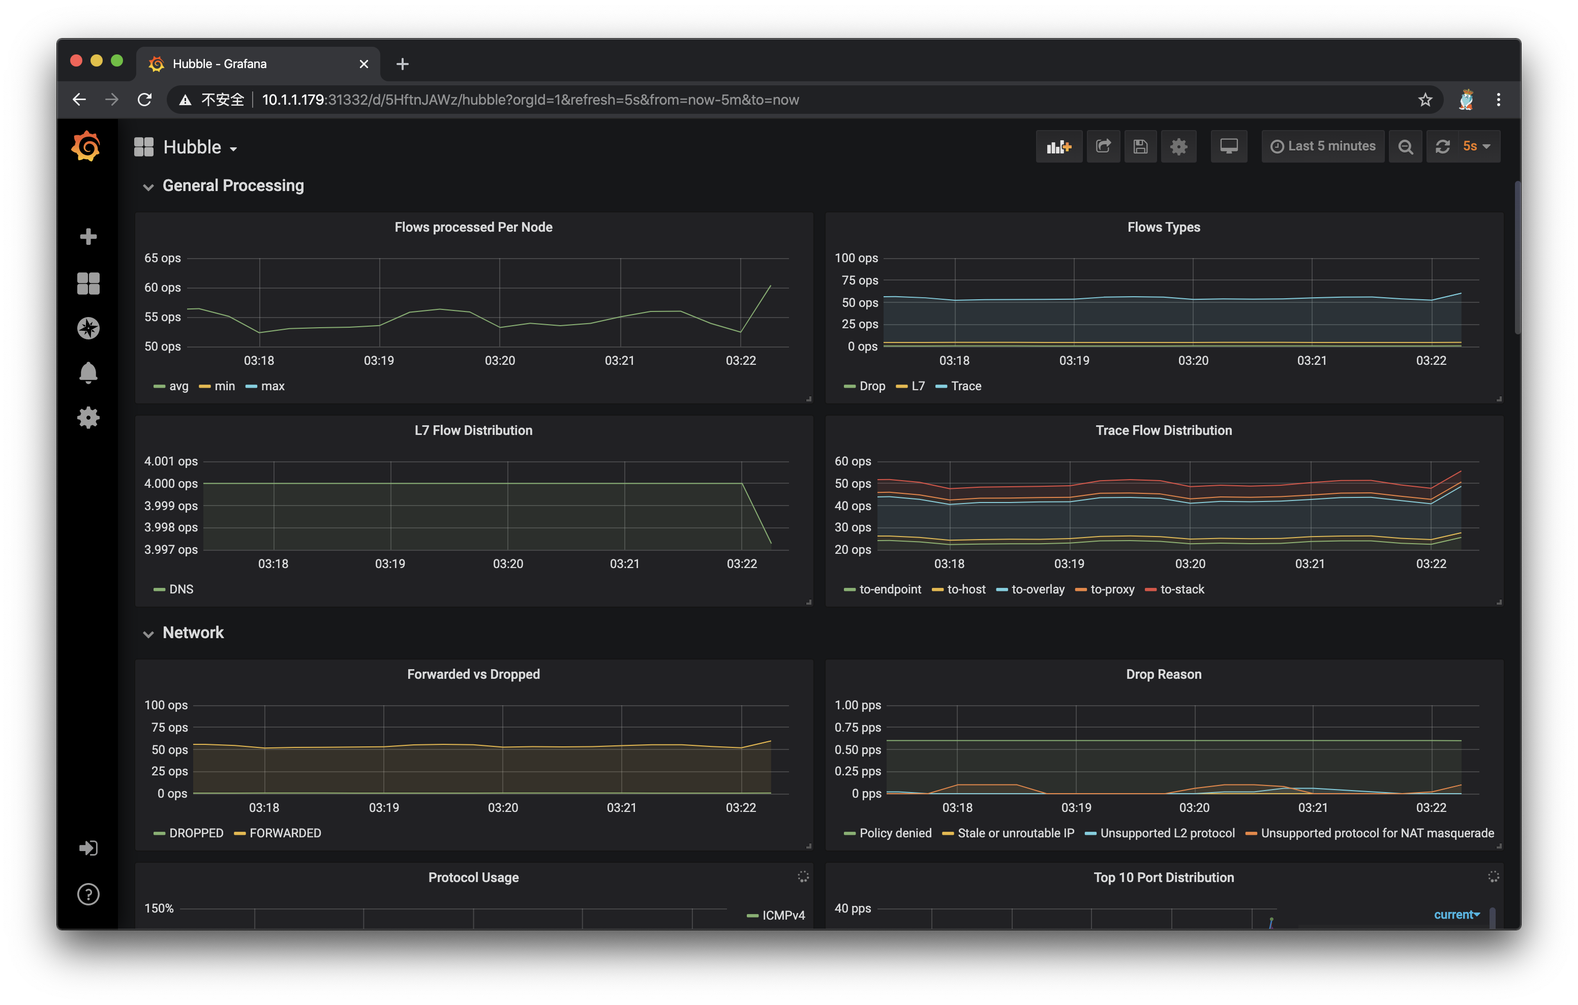Toggle the to-overlay series in legend
This screenshot has width=1578, height=1005.
(x=1038, y=589)
